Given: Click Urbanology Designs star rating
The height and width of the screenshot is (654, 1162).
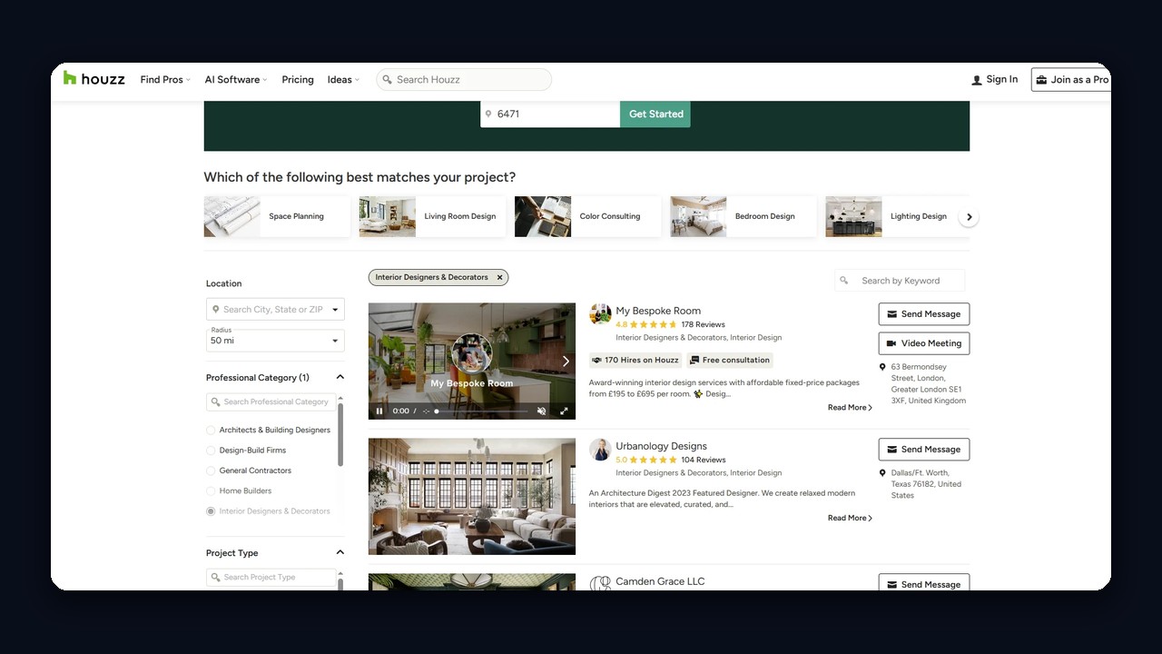Looking at the screenshot, I should coord(654,460).
